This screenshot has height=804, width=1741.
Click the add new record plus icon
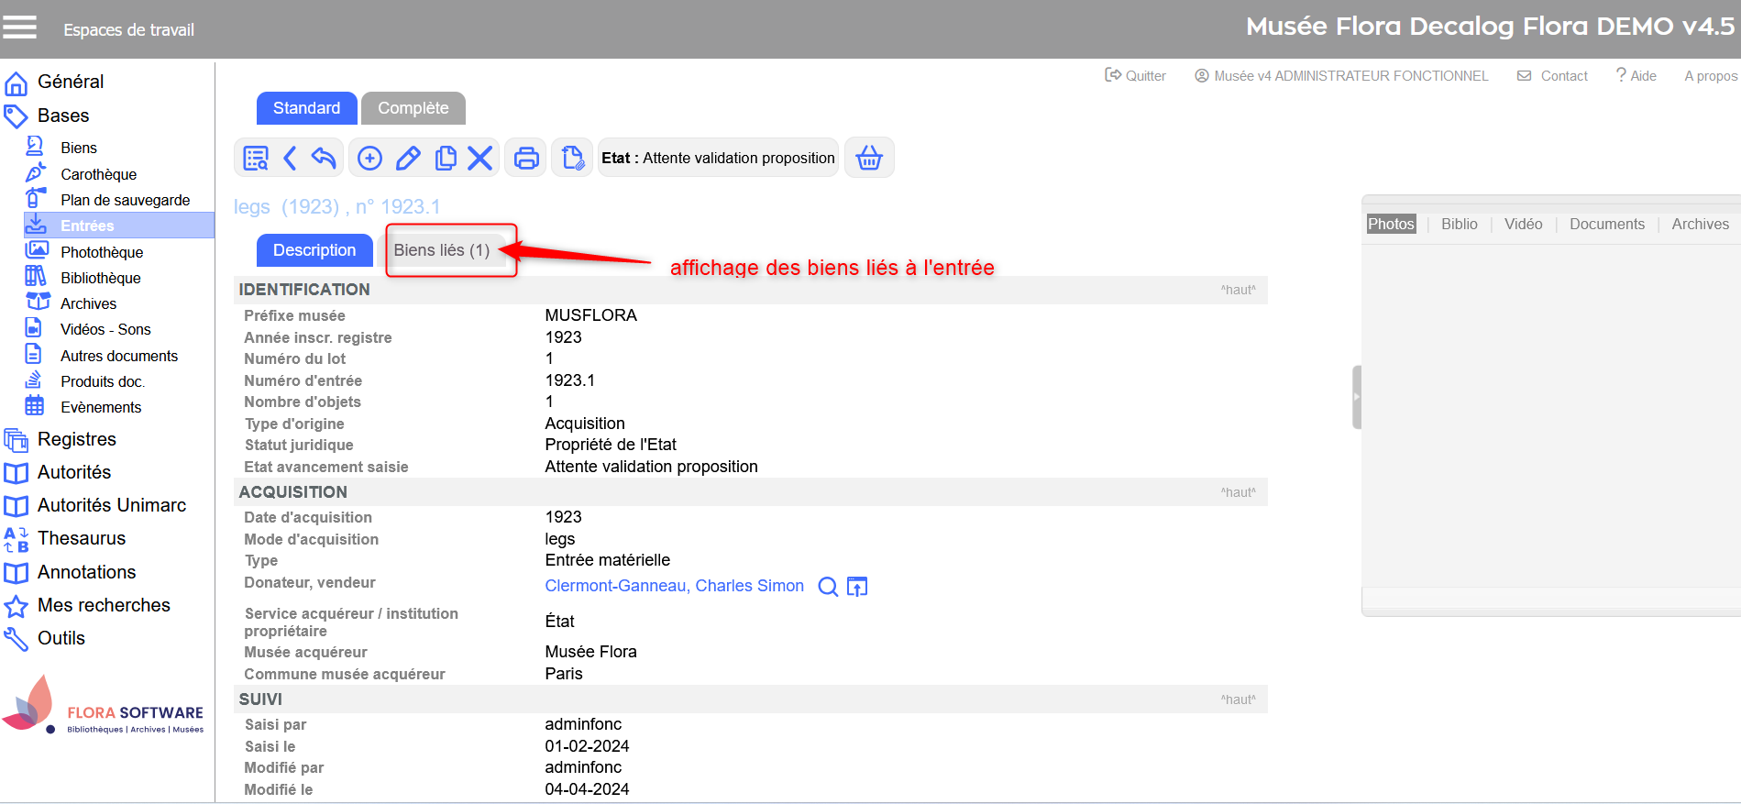(x=369, y=159)
